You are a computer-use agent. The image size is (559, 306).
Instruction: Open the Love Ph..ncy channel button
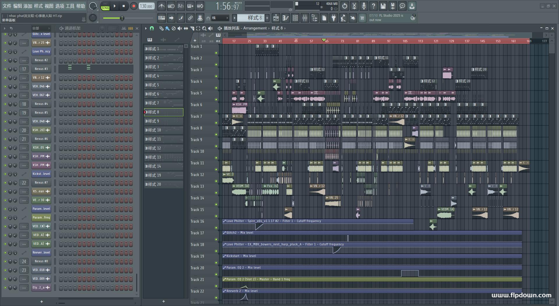pyautogui.click(x=41, y=51)
